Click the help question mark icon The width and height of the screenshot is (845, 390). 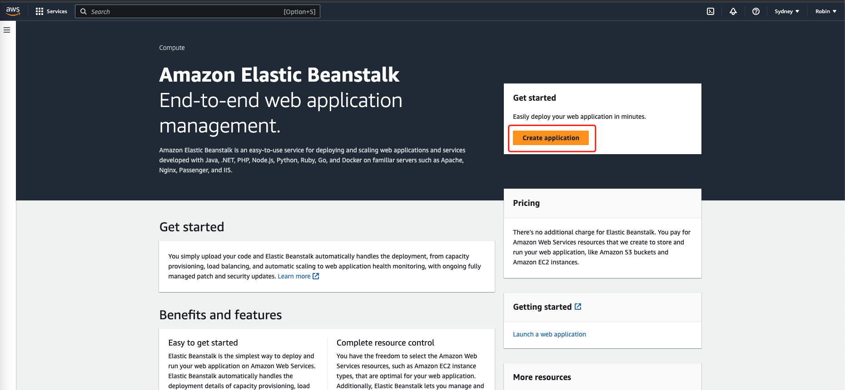point(756,11)
